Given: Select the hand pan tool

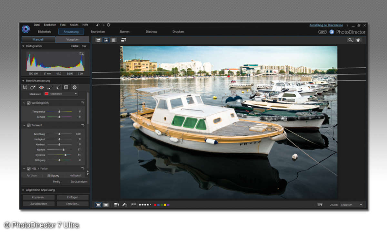Looking at the screenshot, I should [358, 40].
